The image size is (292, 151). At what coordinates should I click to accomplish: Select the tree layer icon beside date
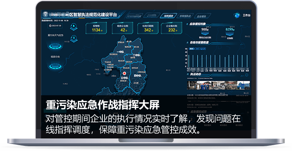73,27
